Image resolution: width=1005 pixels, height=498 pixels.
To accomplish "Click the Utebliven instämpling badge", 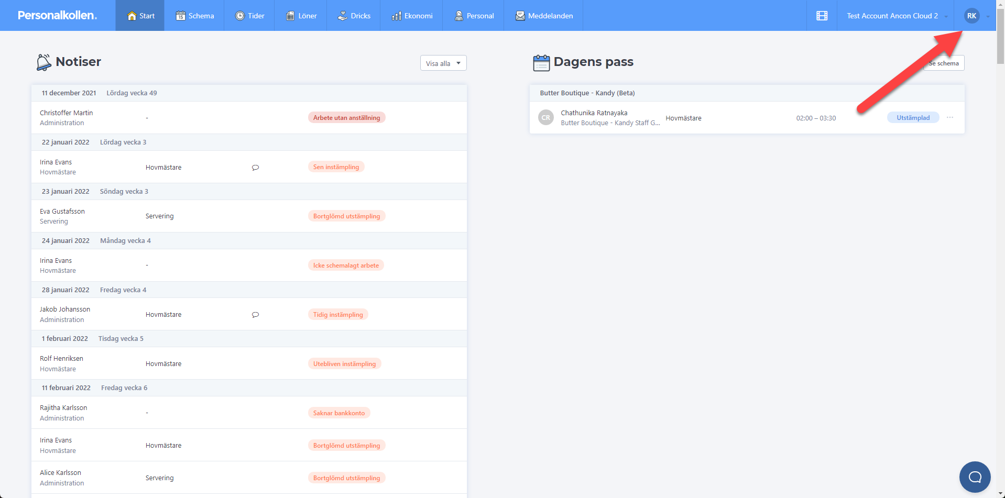I will click(344, 363).
